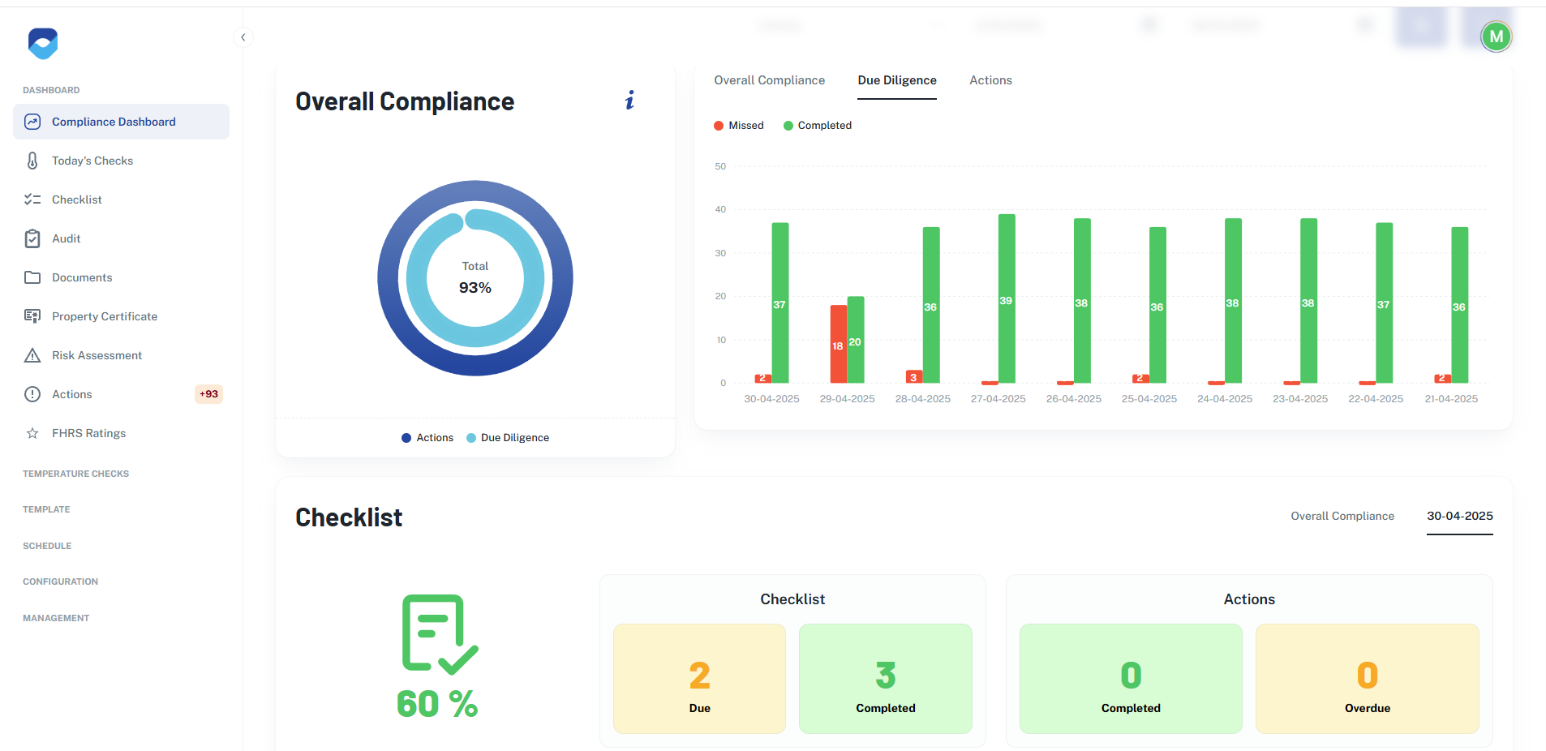1546x751 pixels.
Task: Open Checklist via its list icon
Action: click(32, 200)
